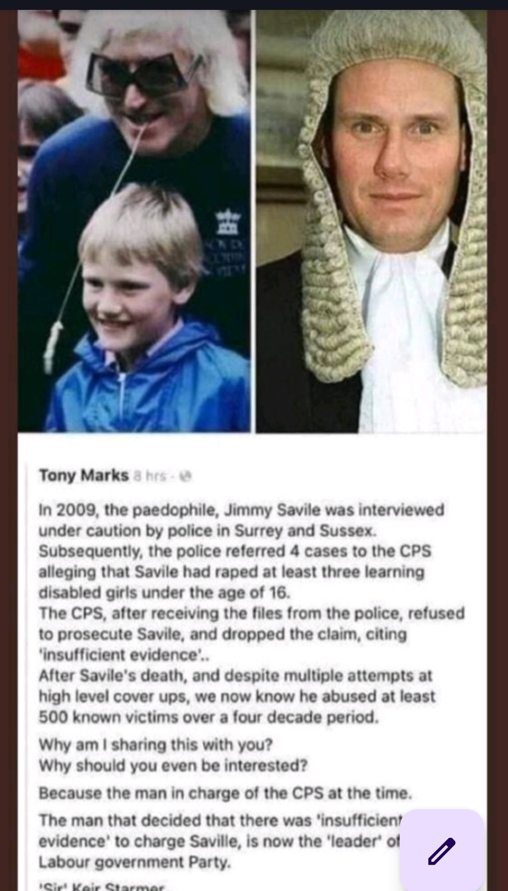Tap the line "Labour government Party."

135,862
